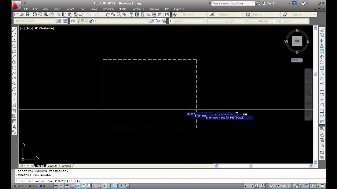Toggle MODEL space button in status bar

click(x=249, y=186)
